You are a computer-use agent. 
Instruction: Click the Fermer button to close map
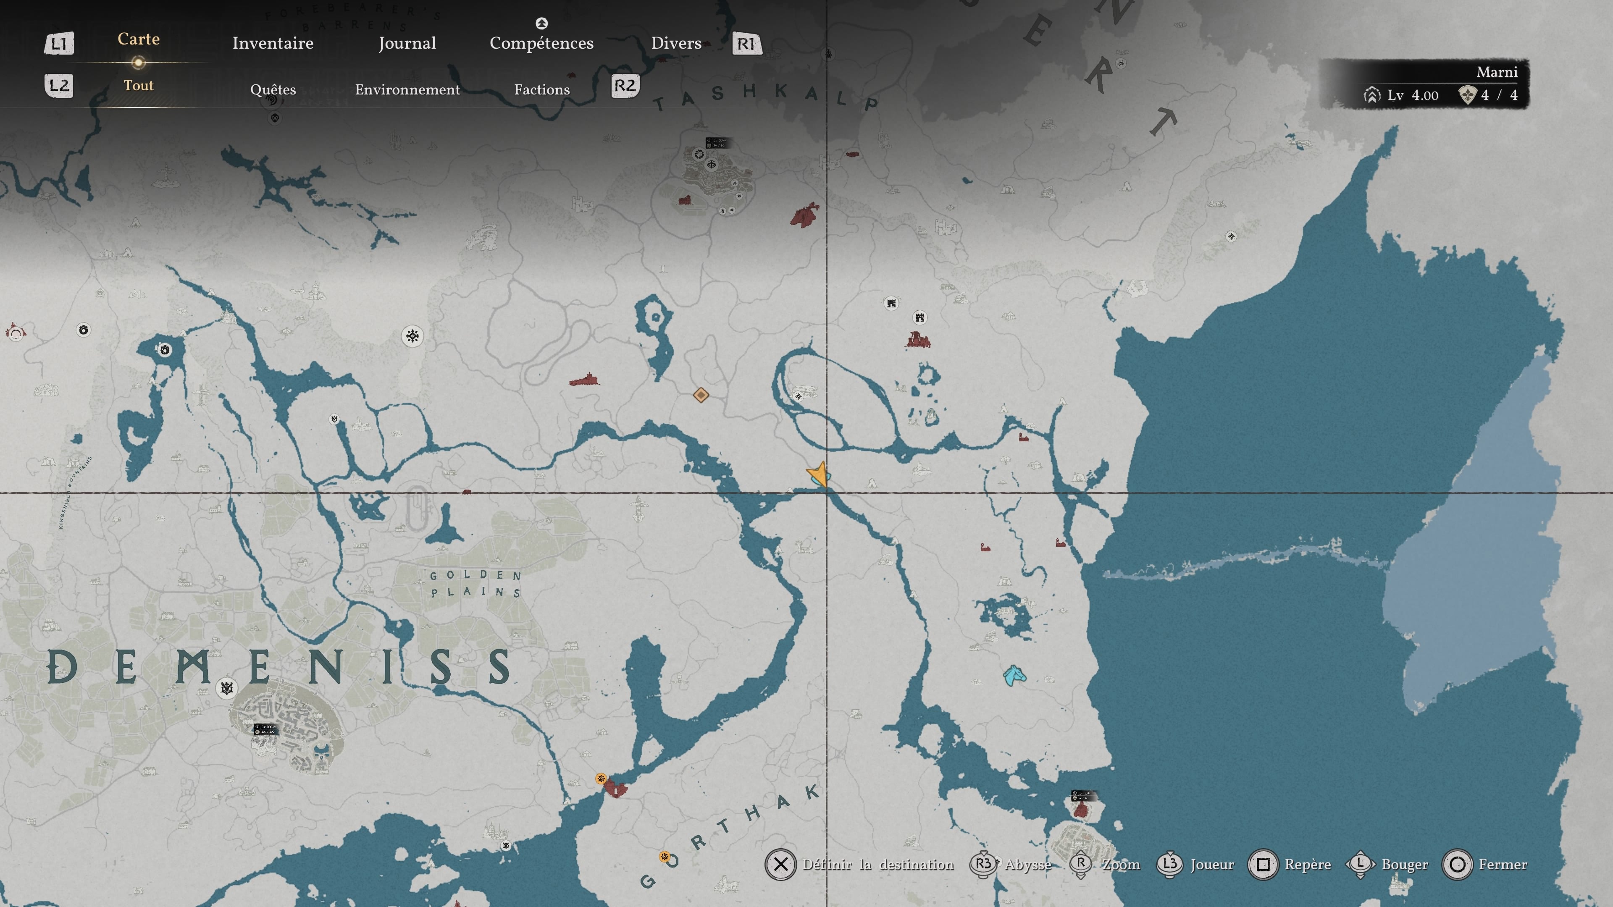[x=1485, y=865]
